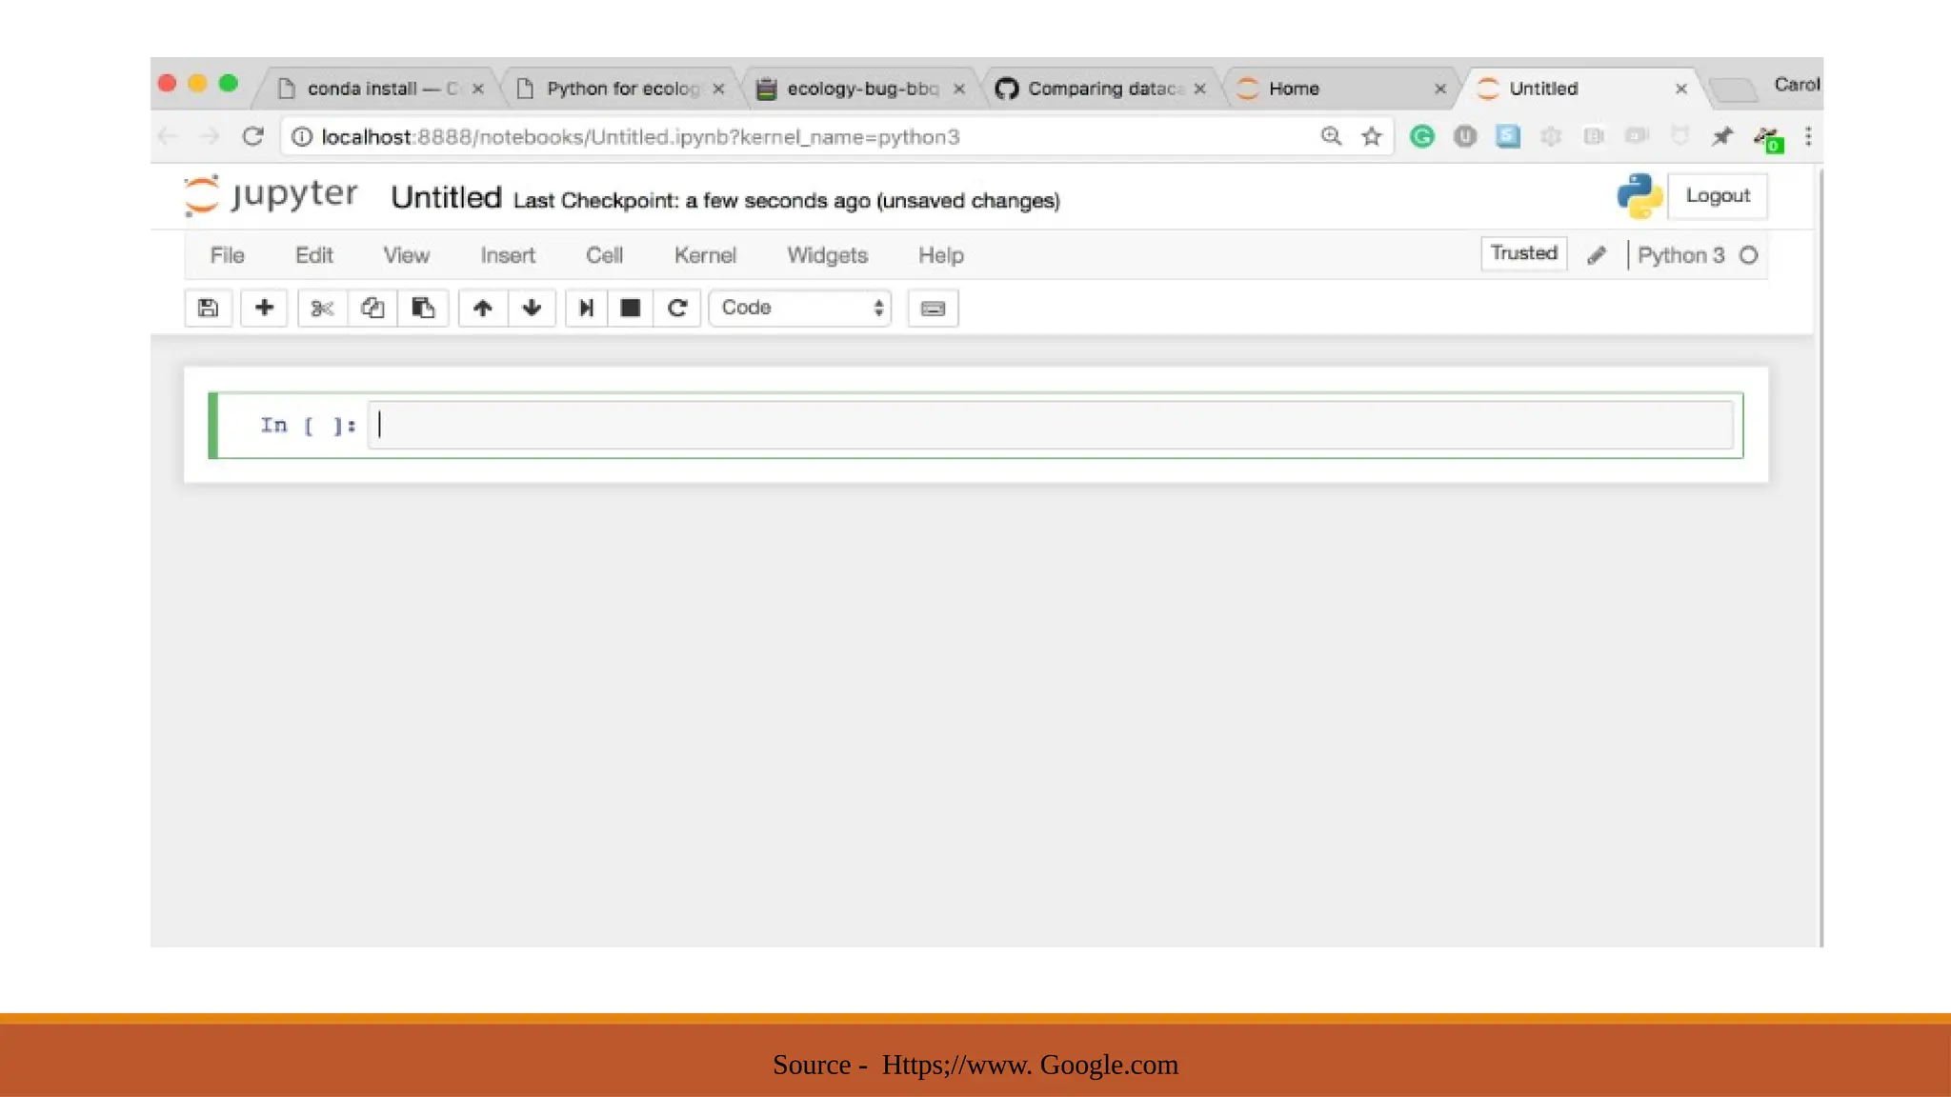1951x1097 pixels.
Task: Click the save and checkpoint icon
Action: [x=208, y=308]
